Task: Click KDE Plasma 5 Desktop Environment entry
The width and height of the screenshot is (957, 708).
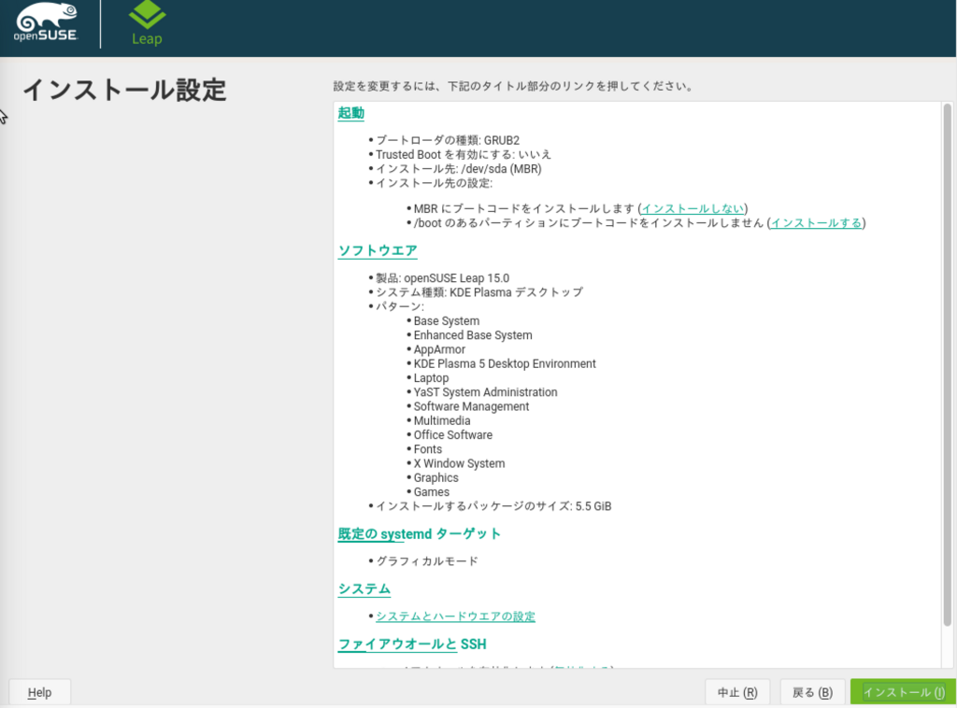Action: tap(505, 363)
